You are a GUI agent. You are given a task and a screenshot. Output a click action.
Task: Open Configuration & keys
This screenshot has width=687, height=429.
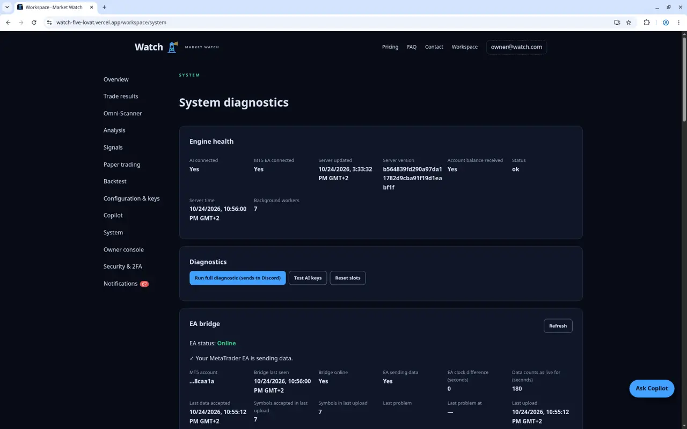pos(131,198)
